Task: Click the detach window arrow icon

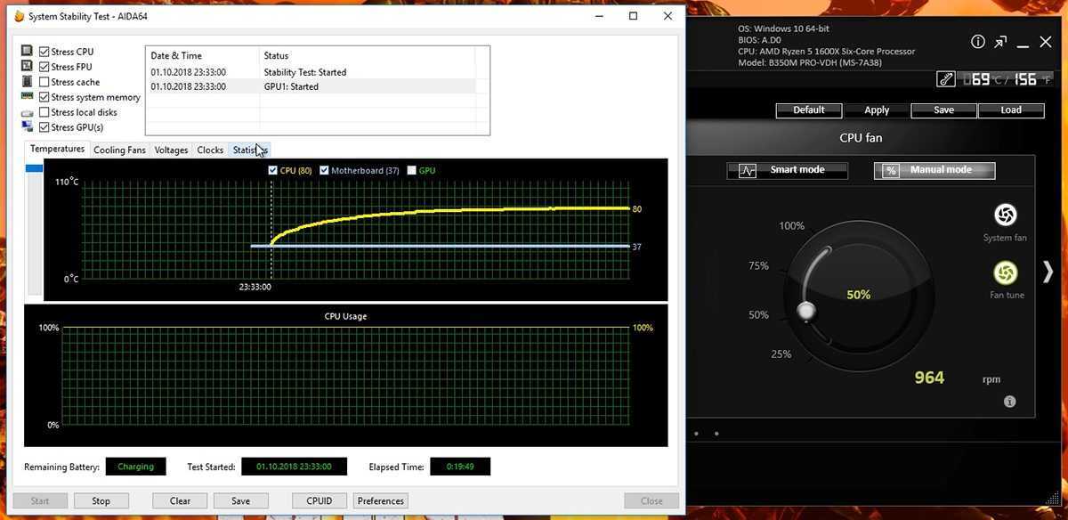Action: pos(1001,42)
